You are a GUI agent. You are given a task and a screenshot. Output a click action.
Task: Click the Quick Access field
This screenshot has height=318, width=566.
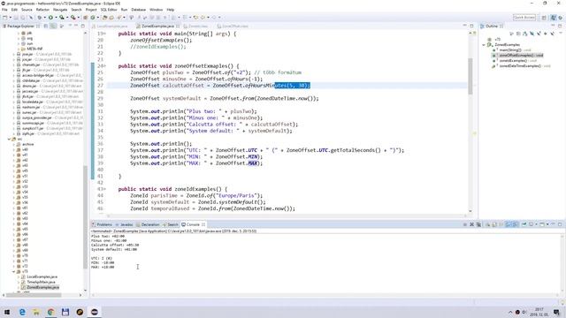point(524,18)
